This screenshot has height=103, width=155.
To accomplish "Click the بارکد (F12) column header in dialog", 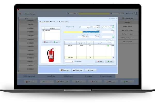I will point(52,28).
